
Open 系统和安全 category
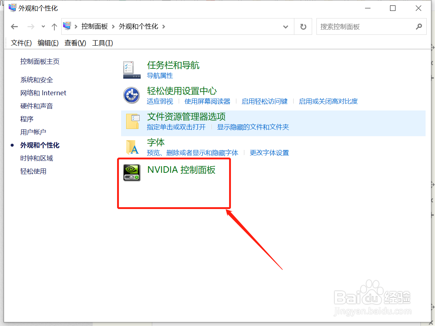point(37,80)
